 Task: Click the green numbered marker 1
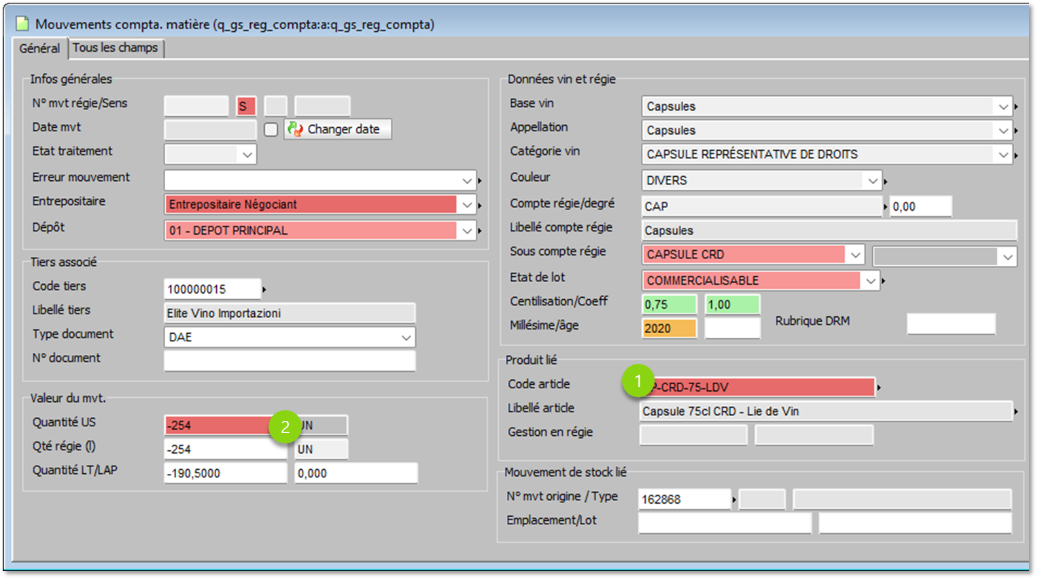tap(638, 381)
